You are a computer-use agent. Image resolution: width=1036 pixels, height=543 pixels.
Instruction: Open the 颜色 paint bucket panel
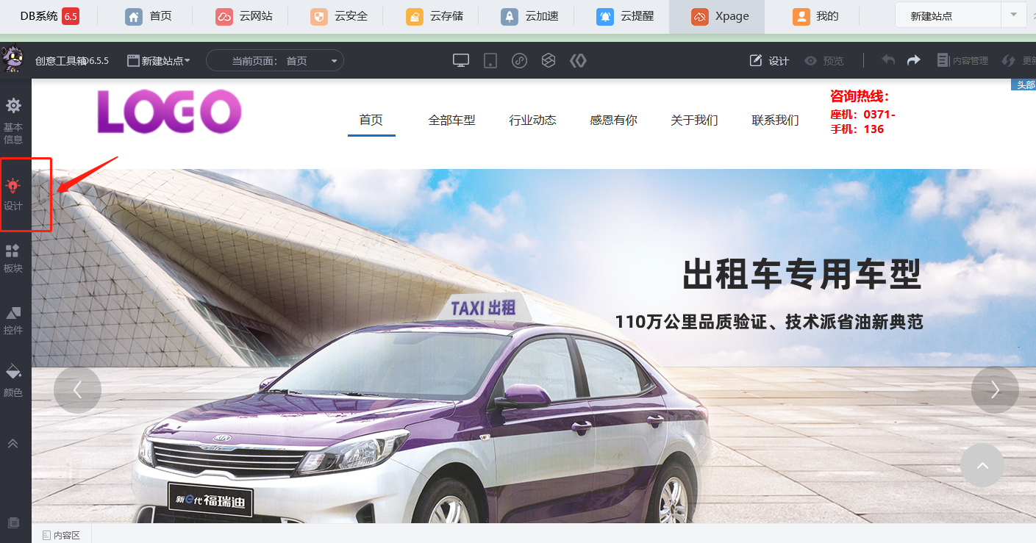click(x=13, y=381)
